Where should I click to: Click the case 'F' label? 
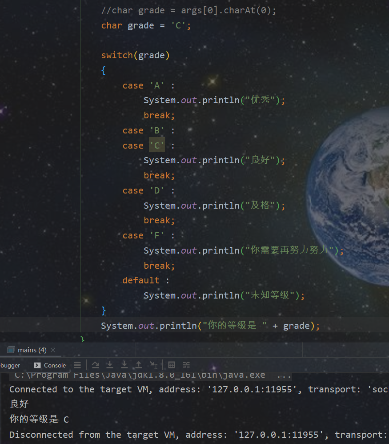tap(148, 236)
